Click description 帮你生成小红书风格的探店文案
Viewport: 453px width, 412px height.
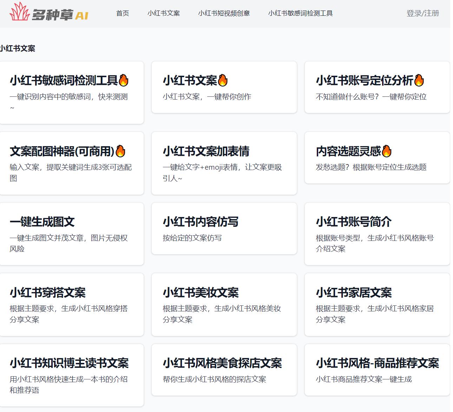(215, 379)
